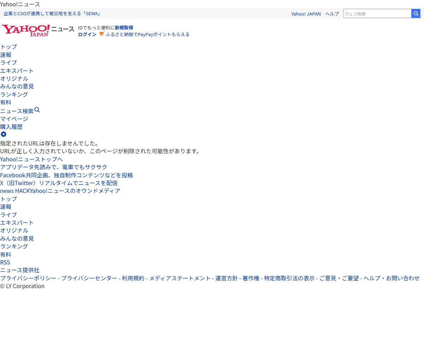The width and height of the screenshot is (424, 354).
Task: Open ヘルプ・お問い合わせ footer link
Action: coord(391,278)
